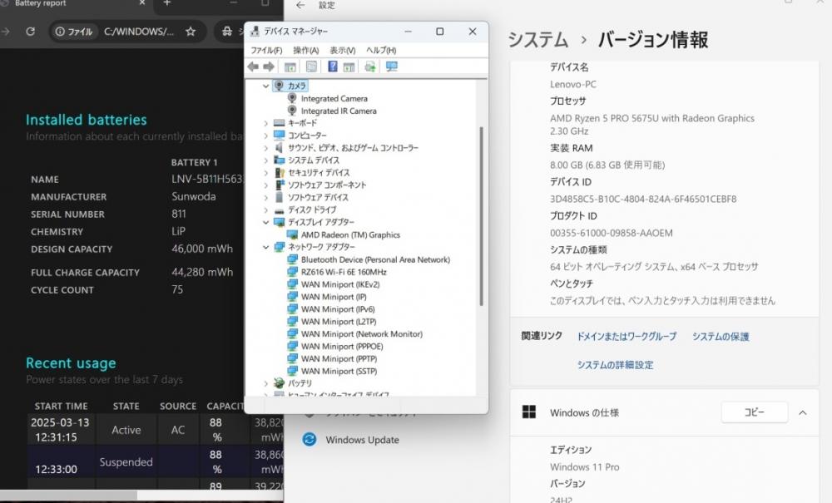Expand the バッテリ category

click(266, 383)
